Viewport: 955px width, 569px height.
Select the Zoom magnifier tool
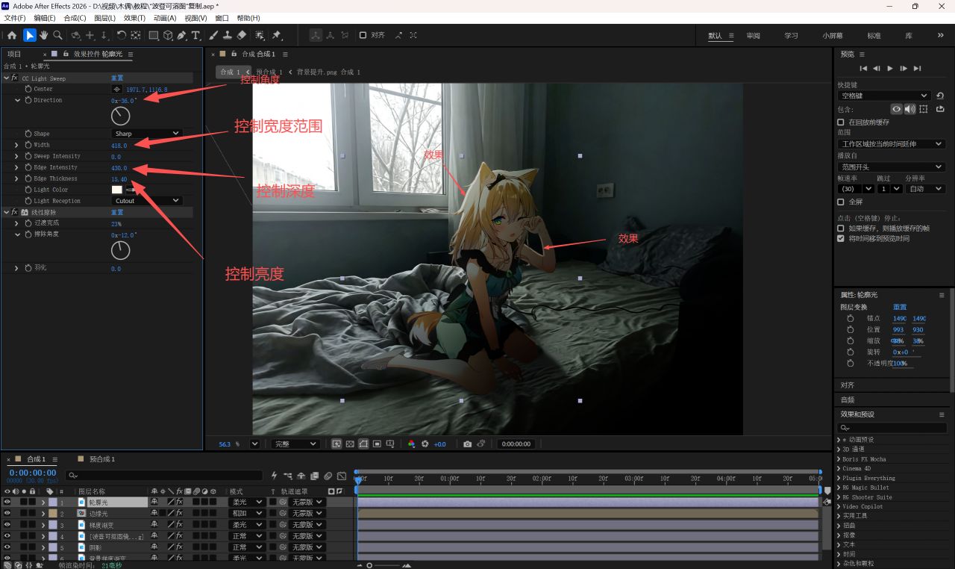[57, 35]
